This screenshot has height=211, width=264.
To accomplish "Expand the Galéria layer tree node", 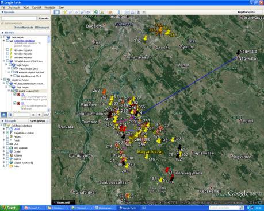I will 4,159.
